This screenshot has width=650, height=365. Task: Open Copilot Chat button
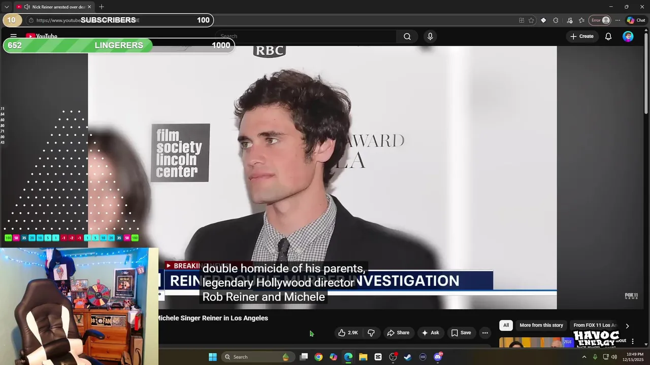(x=636, y=20)
